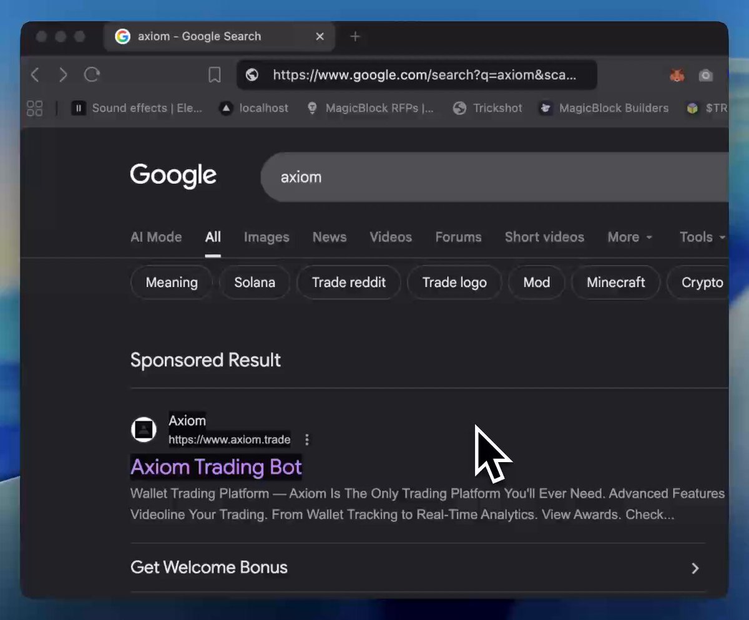This screenshot has width=749, height=620.
Task: Expand the Tools dropdown
Action: [x=702, y=237]
